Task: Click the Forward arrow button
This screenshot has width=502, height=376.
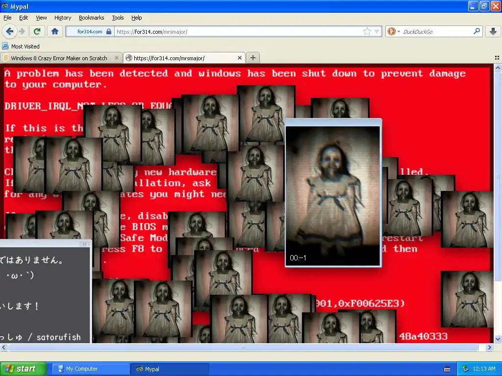Action: coord(22,31)
